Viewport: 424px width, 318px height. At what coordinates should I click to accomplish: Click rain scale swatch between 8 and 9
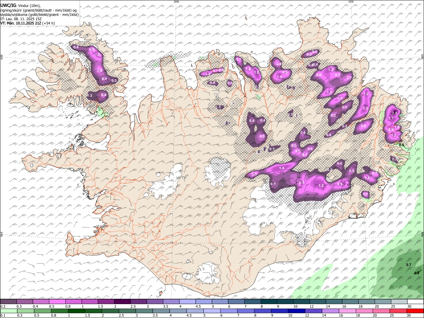(x=262, y=311)
